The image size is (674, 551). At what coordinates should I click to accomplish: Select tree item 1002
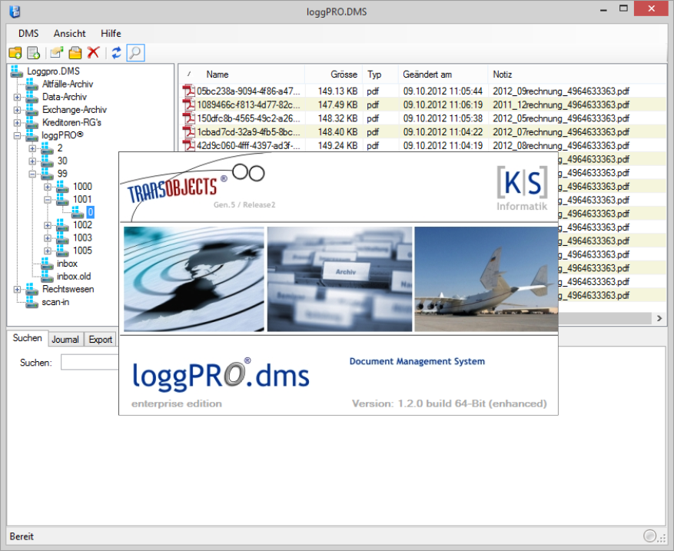[82, 225]
